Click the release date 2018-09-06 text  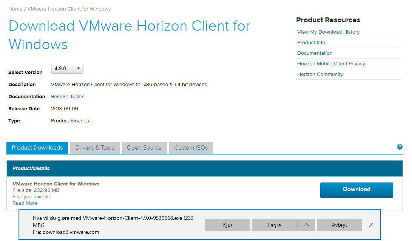coord(64,108)
